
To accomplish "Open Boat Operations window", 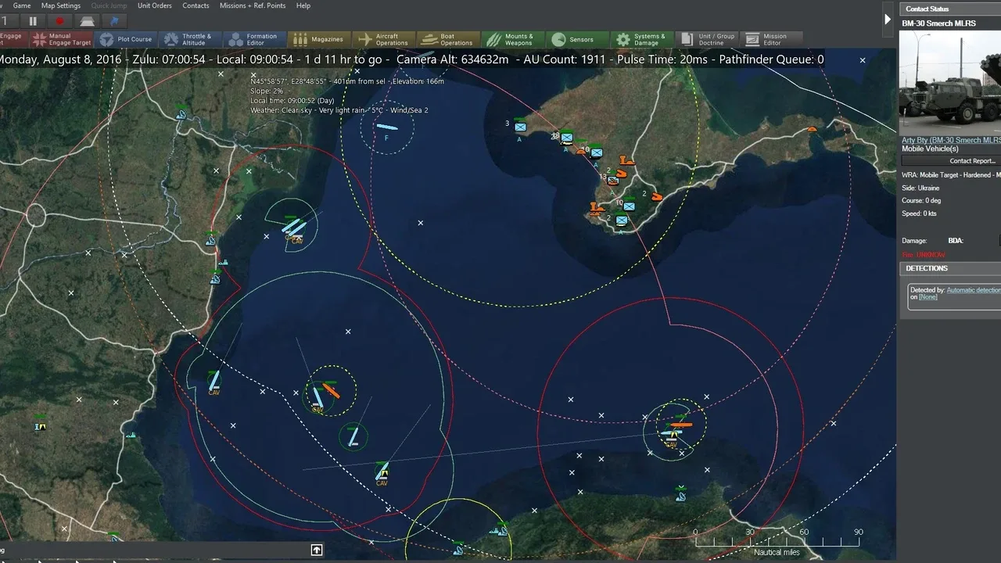I will pos(447,39).
